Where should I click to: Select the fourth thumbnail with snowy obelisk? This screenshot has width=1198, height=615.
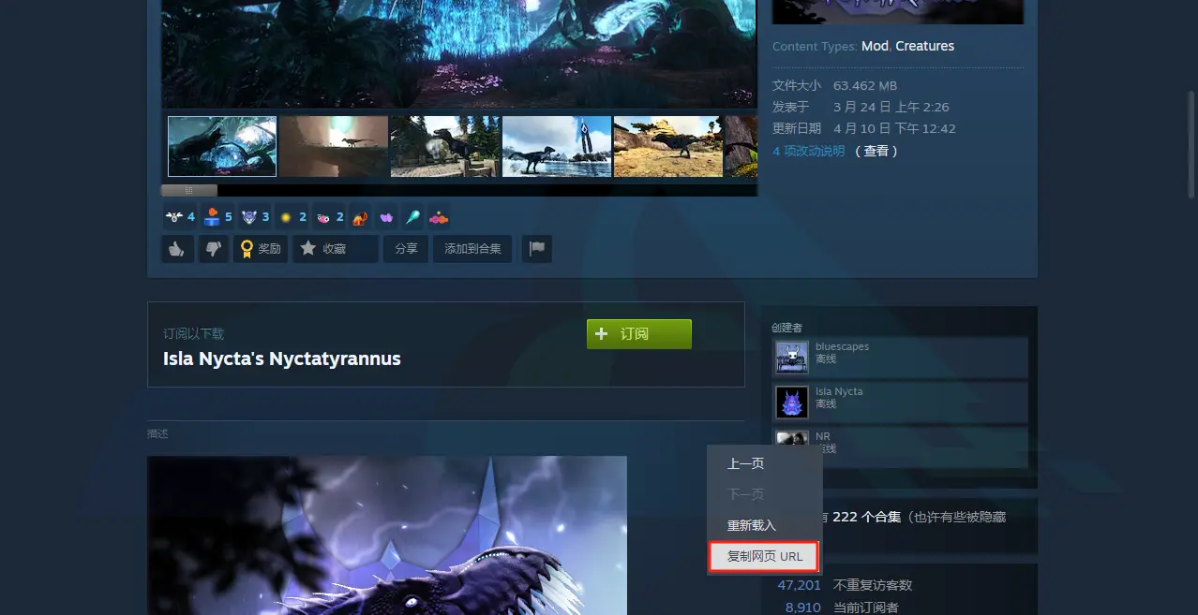coord(557,146)
